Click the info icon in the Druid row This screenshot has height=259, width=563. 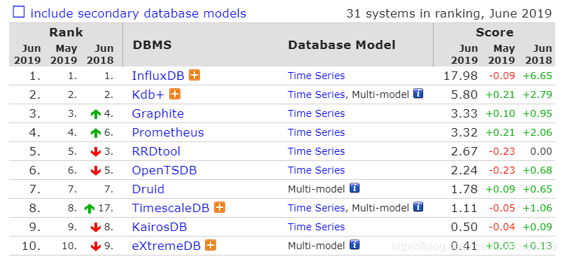(x=355, y=188)
